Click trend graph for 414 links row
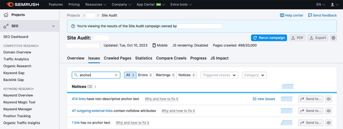Screen dimensions: 343x129 coord(287,99)
